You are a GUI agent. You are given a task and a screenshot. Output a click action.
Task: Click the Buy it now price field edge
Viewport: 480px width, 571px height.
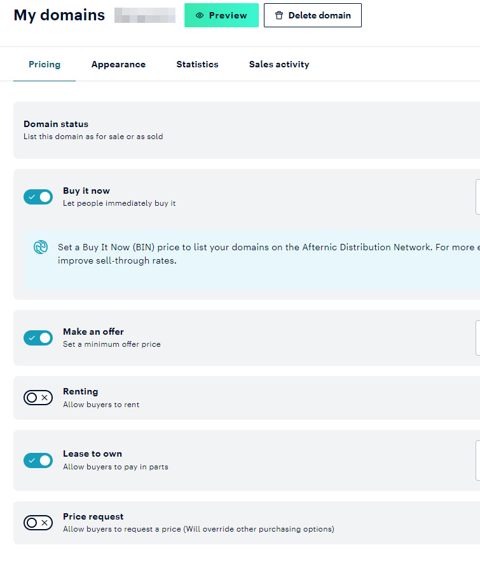pyautogui.click(x=478, y=197)
